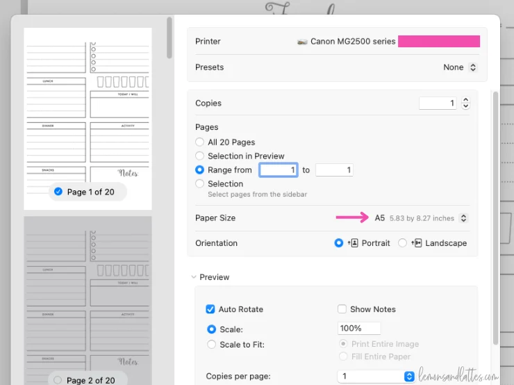514x385 pixels.
Task: Choose Selection in Preview option
Action: (199, 156)
